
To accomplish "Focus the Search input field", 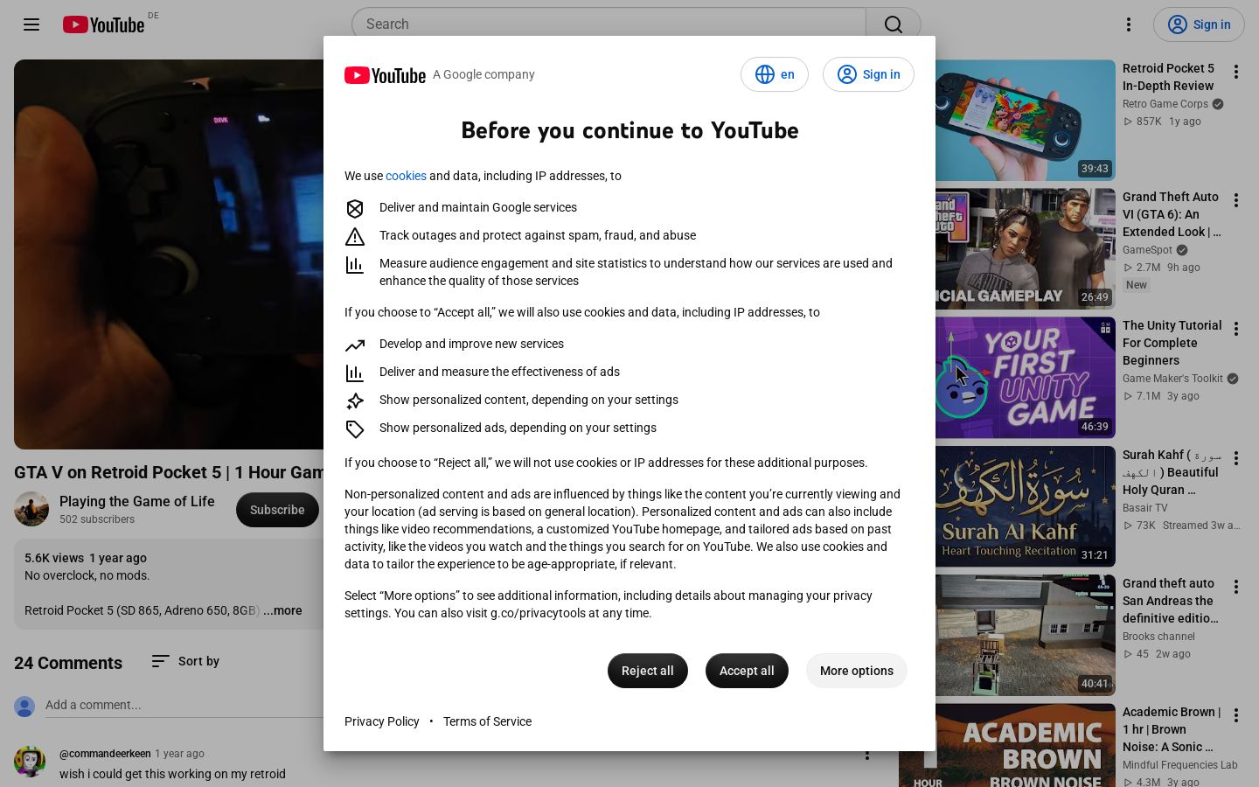I will tap(609, 24).
